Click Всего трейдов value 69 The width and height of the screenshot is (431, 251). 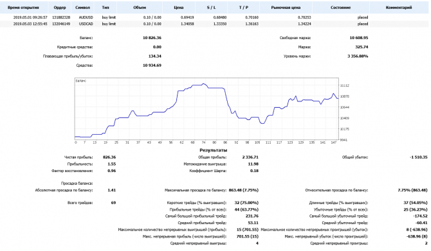[x=113, y=203]
